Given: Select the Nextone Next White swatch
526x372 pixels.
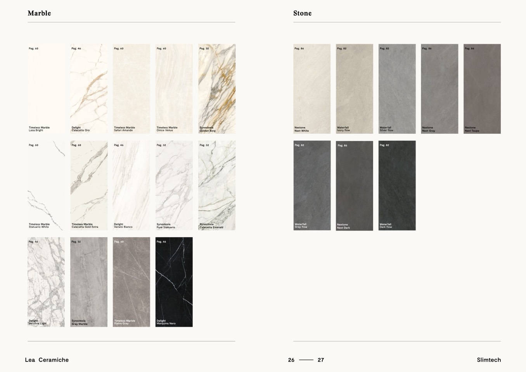Looking at the screenshot, I should tap(312, 88).
